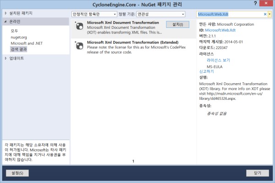Select the 검색 결과 item

point(19,49)
